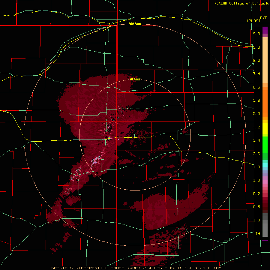Click the 4.2 scale value
The width and height of the screenshot is (270, 270).
[256, 127]
